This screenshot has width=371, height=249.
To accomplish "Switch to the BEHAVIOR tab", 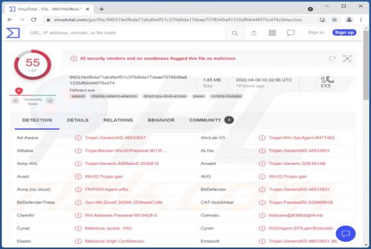I will click(x=161, y=120).
